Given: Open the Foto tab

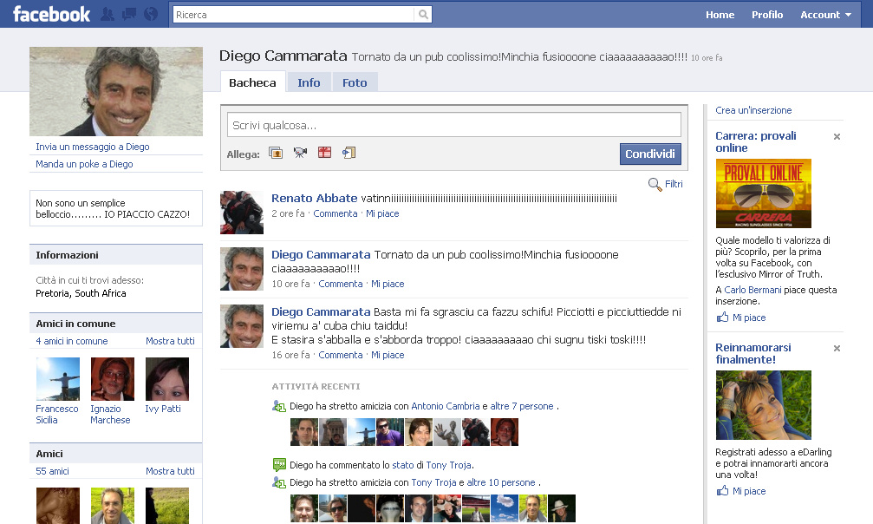Looking at the screenshot, I should pyautogui.click(x=355, y=82).
